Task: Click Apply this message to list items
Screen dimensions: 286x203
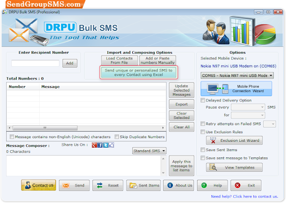Action: 181,166
